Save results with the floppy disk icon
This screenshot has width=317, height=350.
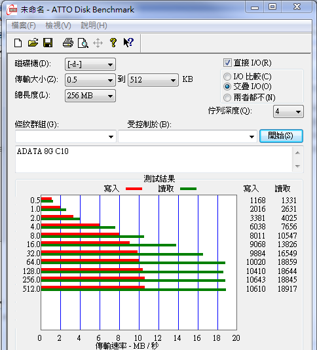click(48, 43)
